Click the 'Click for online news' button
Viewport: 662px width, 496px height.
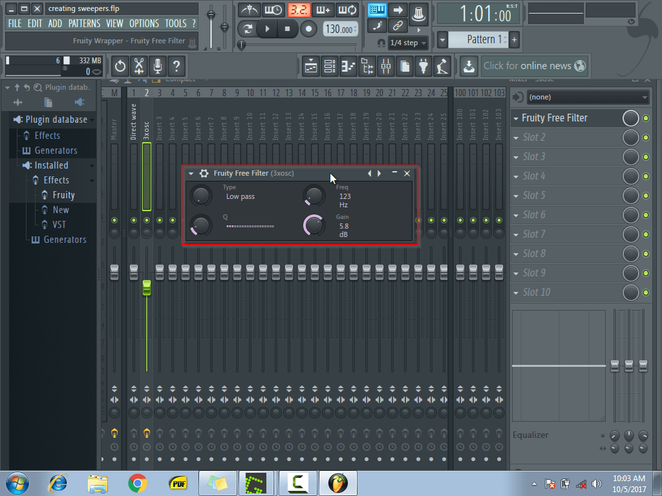tap(533, 67)
